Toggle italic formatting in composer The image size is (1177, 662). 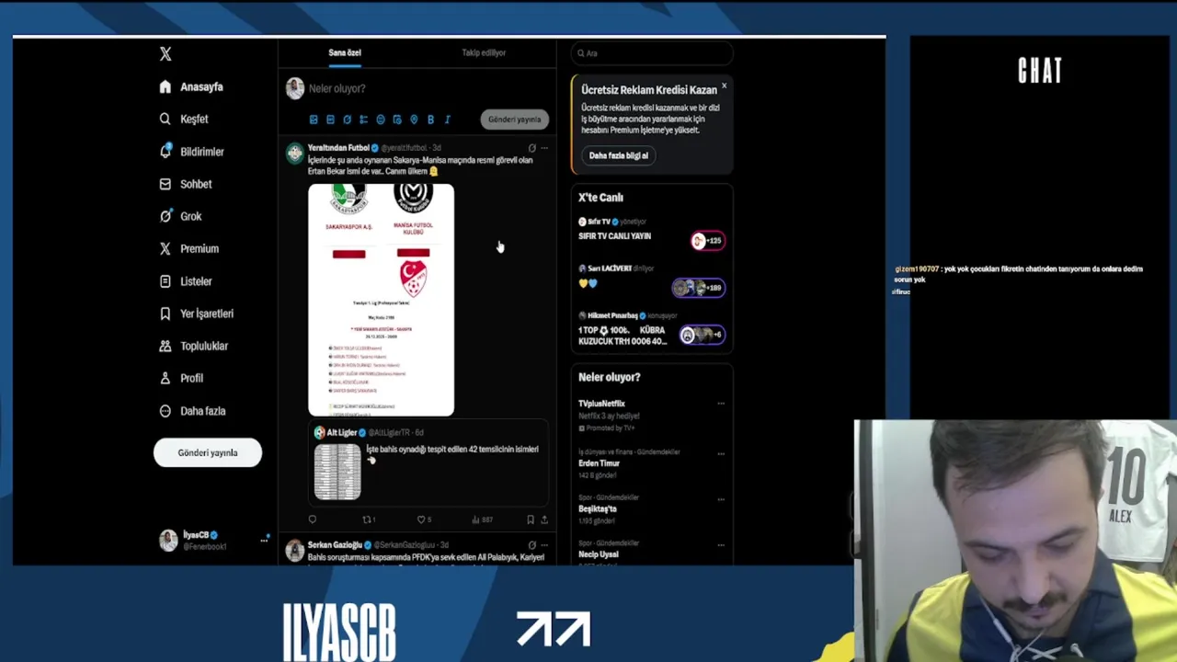pos(447,120)
